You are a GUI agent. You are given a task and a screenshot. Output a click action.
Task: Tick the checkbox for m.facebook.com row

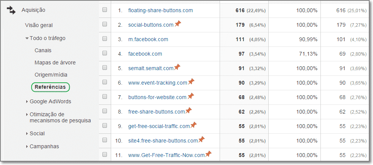pos(105,38)
